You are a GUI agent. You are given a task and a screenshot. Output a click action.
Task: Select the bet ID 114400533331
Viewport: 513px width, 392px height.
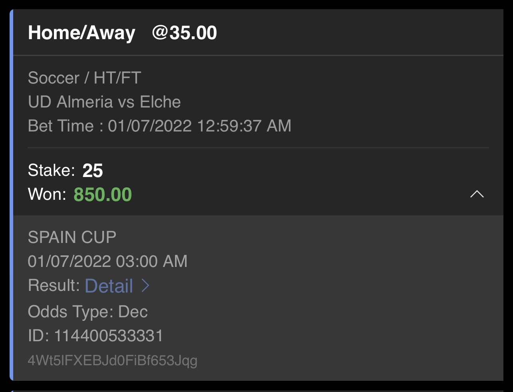109,336
